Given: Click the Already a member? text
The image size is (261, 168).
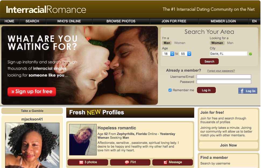Looking at the screenshot, I should 184,70.
